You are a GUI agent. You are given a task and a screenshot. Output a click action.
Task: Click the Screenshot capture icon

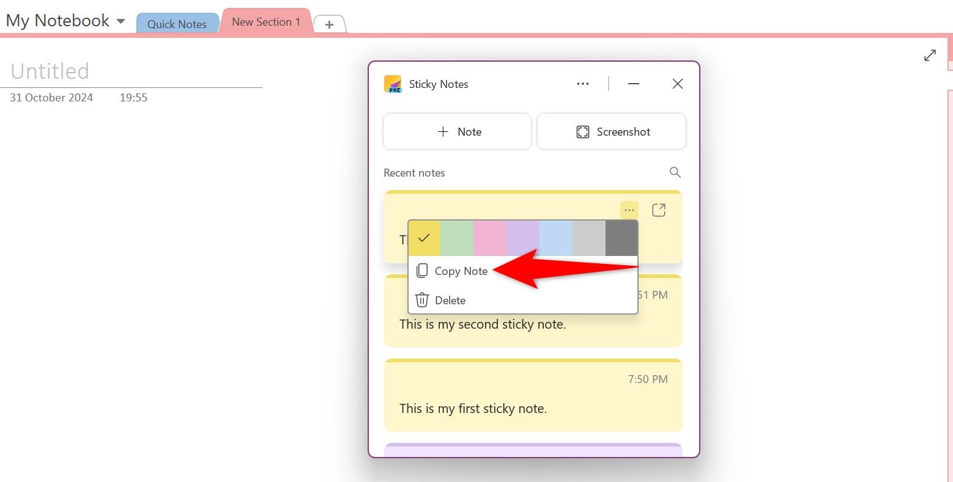click(x=582, y=131)
